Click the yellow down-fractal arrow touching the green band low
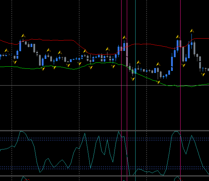The height and width of the screenshot is (181, 209). [158, 82]
